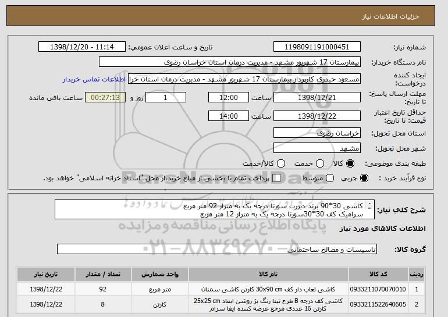Click product code 0933211070070010
Screen dimensions: 448x317
click(x=378, y=289)
